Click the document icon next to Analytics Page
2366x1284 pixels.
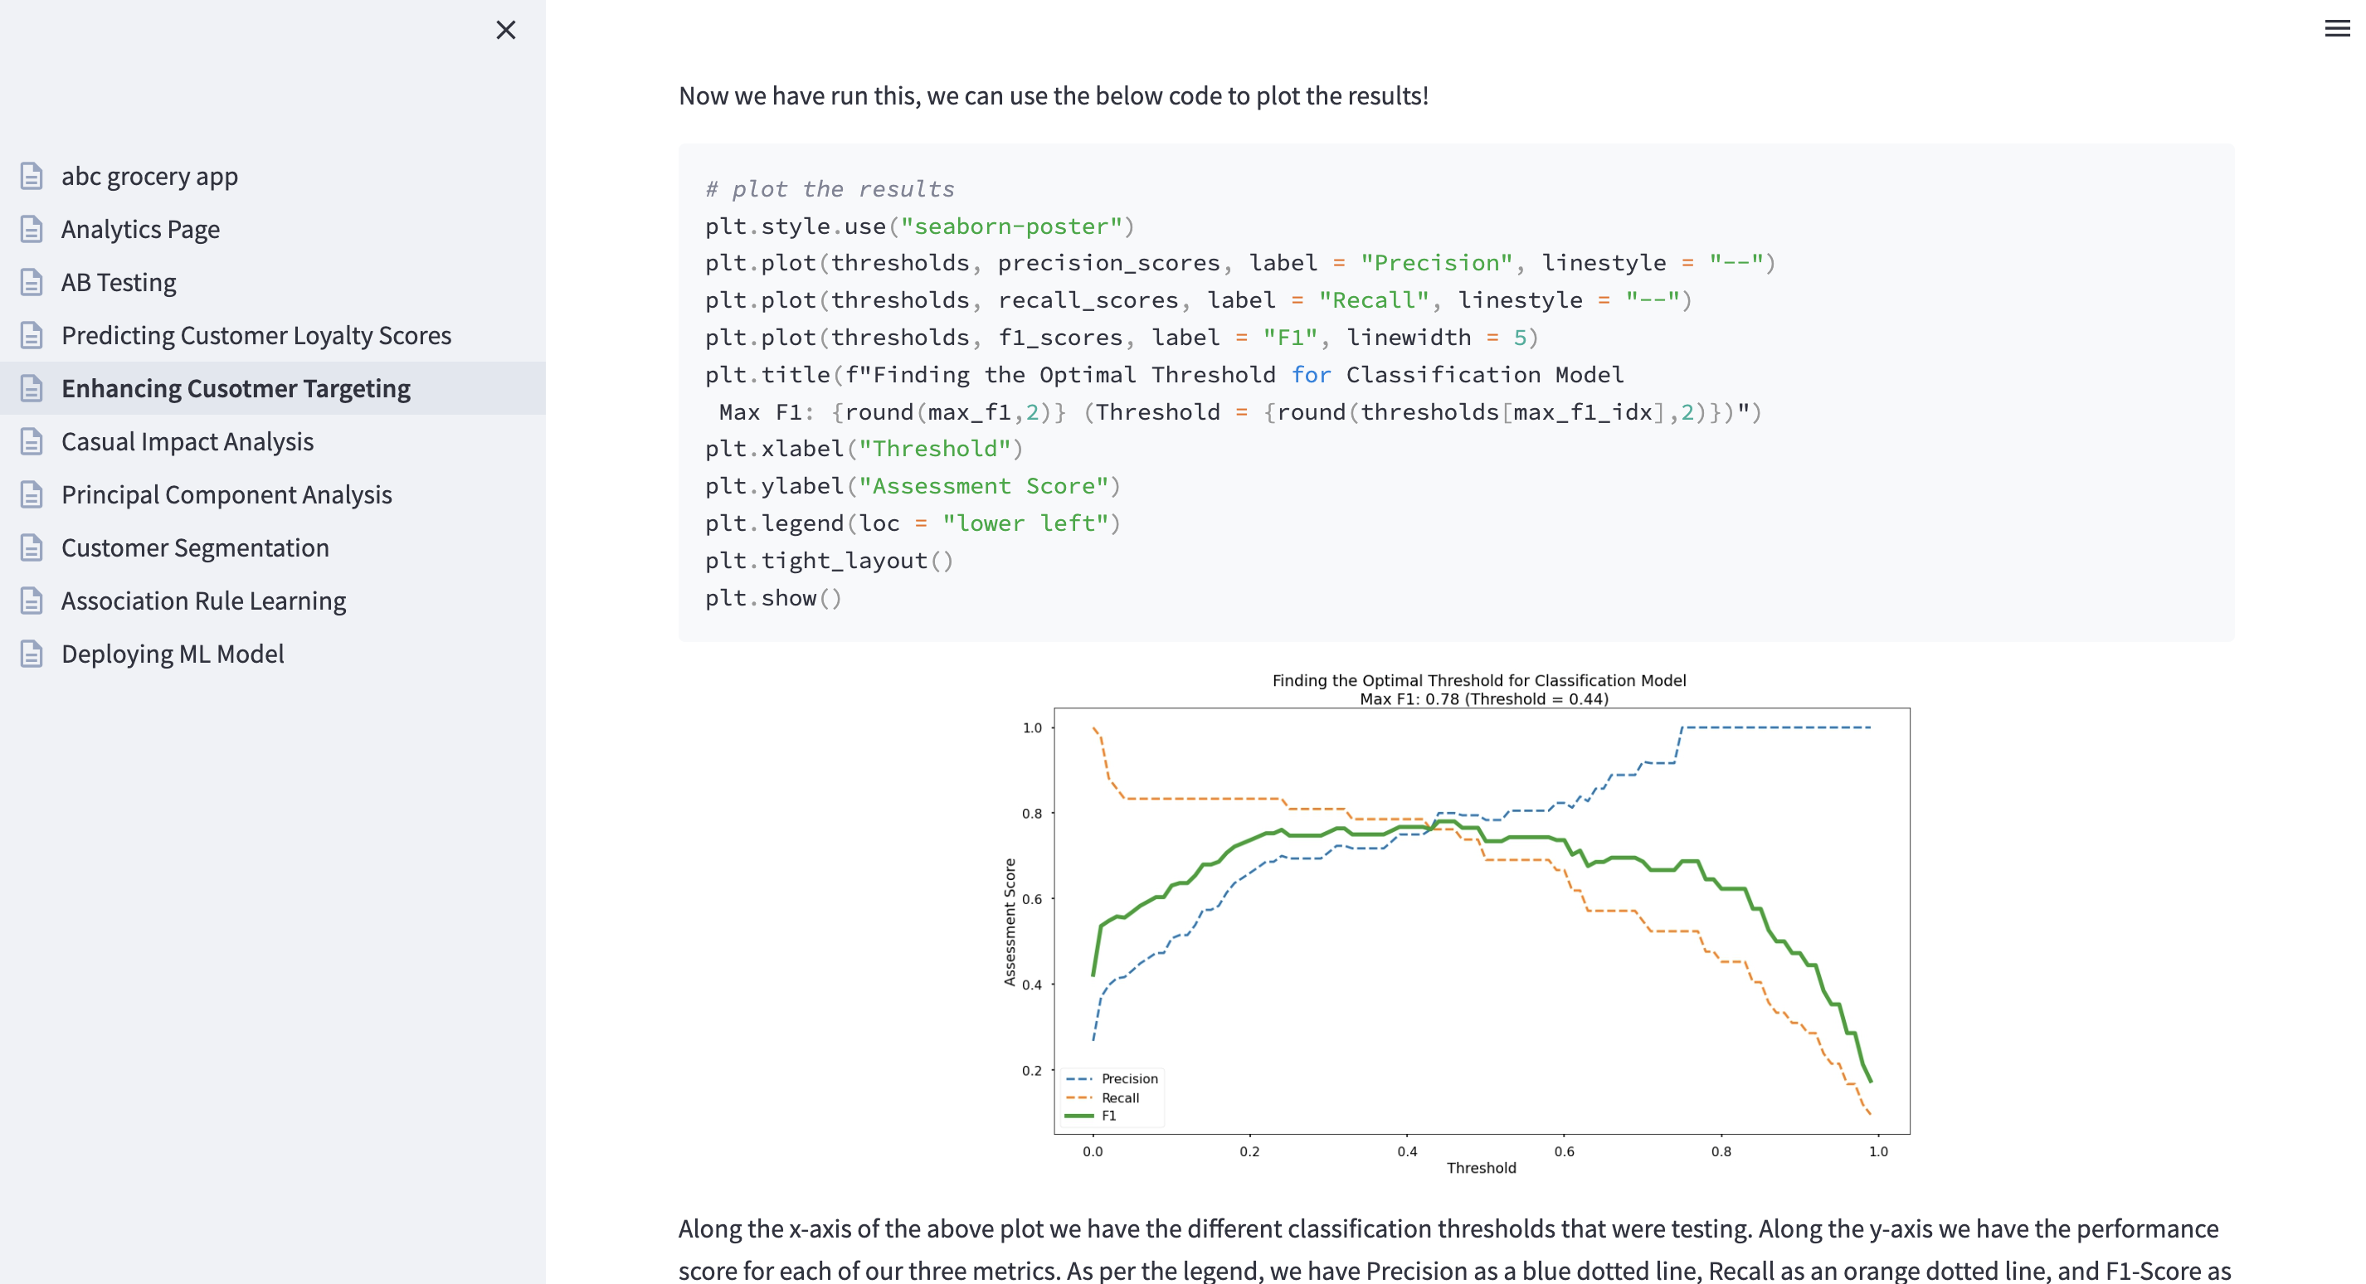click(x=32, y=229)
